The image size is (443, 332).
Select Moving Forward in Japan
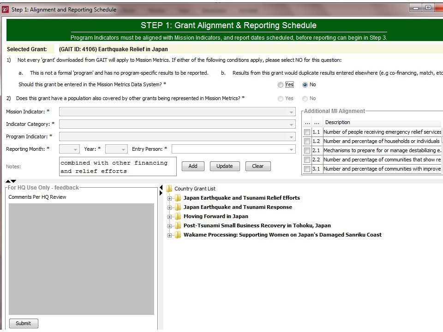pyautogui.click(x=216, y=217)
